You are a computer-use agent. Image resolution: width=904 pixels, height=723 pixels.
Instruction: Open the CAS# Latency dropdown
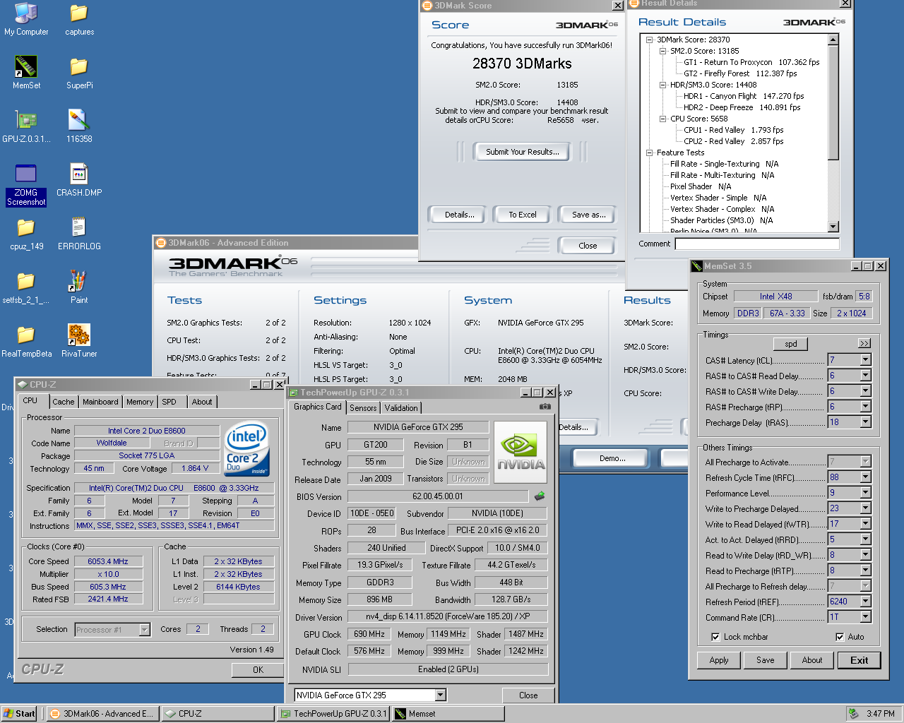click(x=865, y=360)
